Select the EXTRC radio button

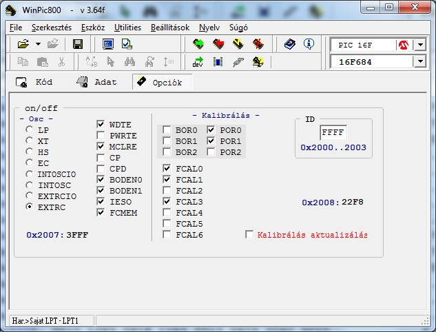(29, 207)
